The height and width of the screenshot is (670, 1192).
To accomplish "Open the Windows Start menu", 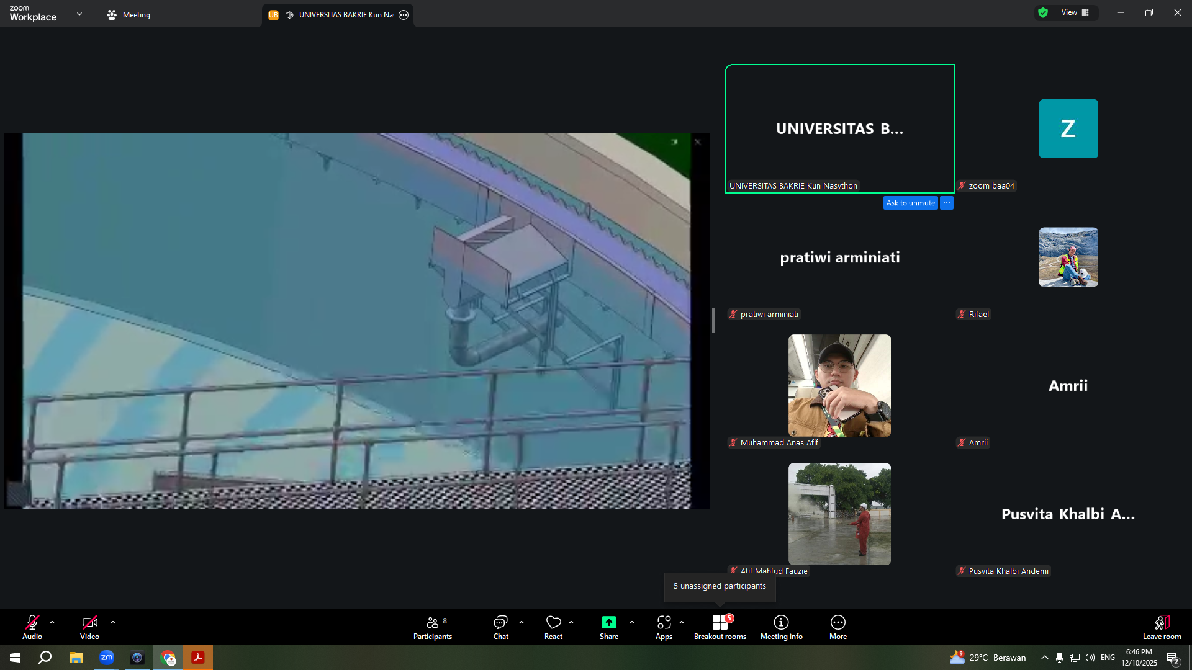I will click(x=15, y=658).
